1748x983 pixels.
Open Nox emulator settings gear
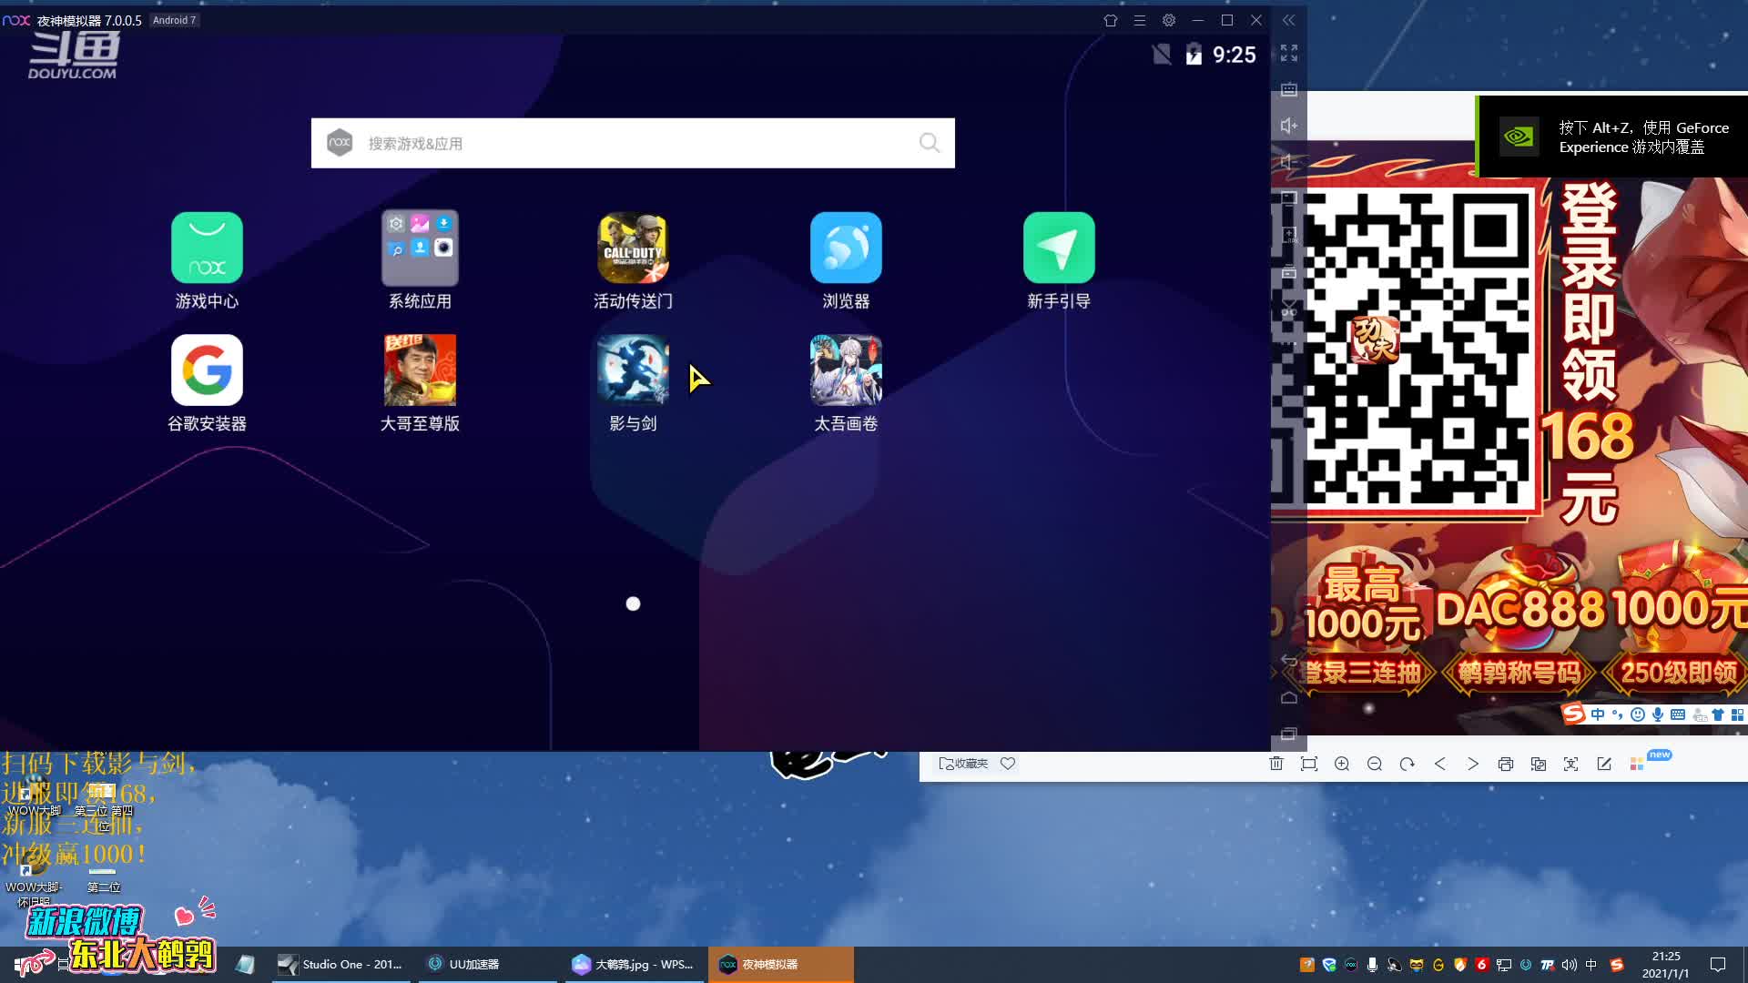1169,20
